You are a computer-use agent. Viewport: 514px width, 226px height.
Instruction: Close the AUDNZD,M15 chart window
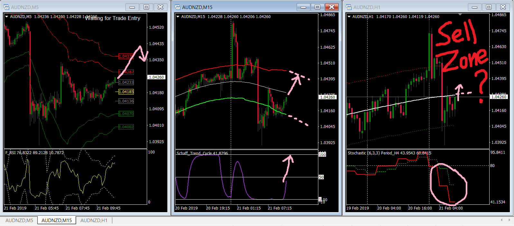(332, 7)
